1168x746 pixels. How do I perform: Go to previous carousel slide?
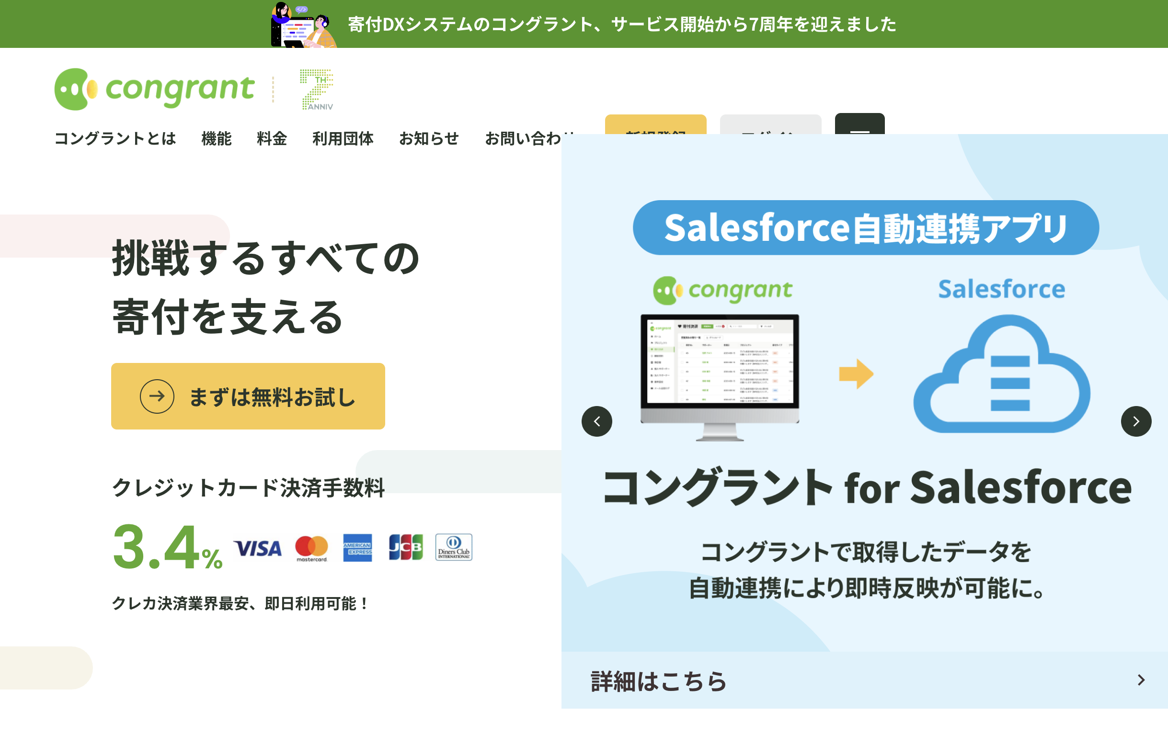(x=596, y=421)
